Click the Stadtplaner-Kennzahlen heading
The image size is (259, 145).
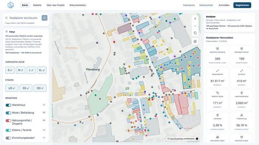pos(220,38)
